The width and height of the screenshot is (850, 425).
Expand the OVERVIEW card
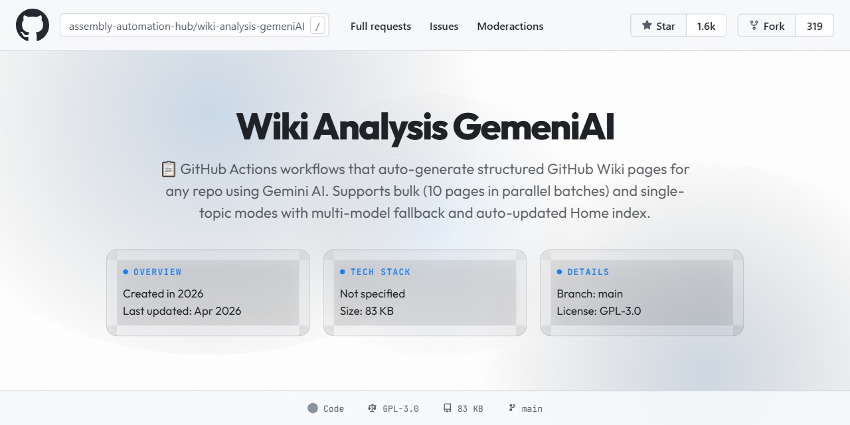pyautogui.click(x=208, y=292)
